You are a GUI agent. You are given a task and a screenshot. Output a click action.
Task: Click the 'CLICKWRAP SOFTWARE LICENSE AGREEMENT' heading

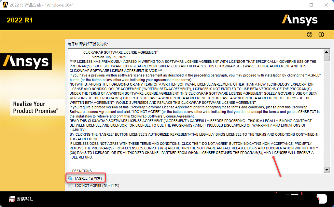[120, 52]
